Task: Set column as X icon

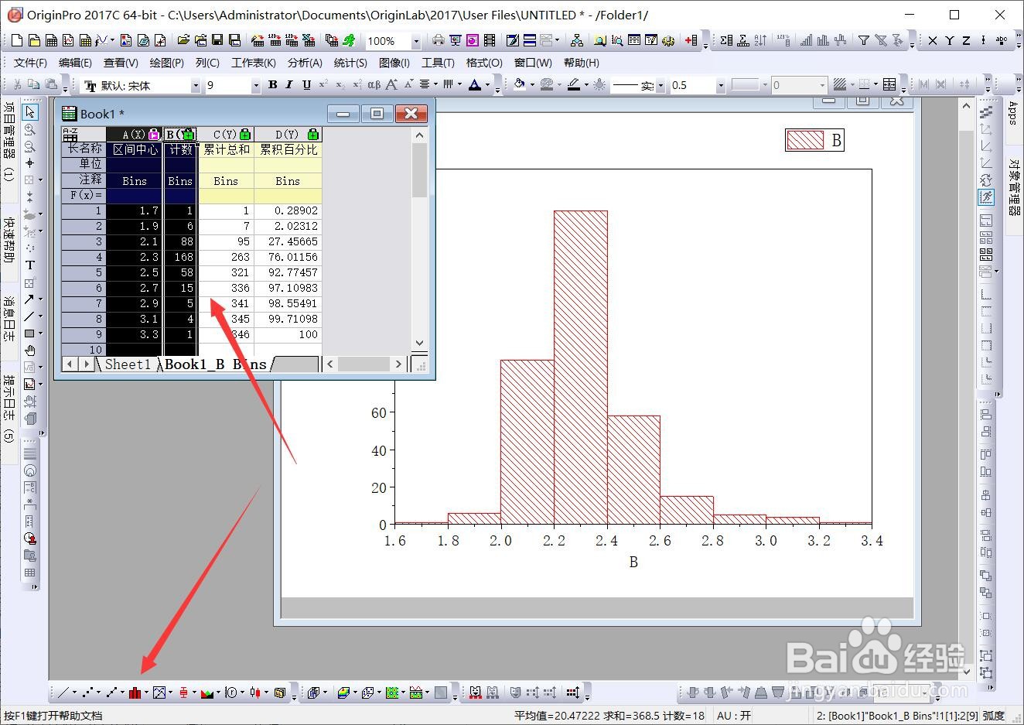Action: (932, 40)
